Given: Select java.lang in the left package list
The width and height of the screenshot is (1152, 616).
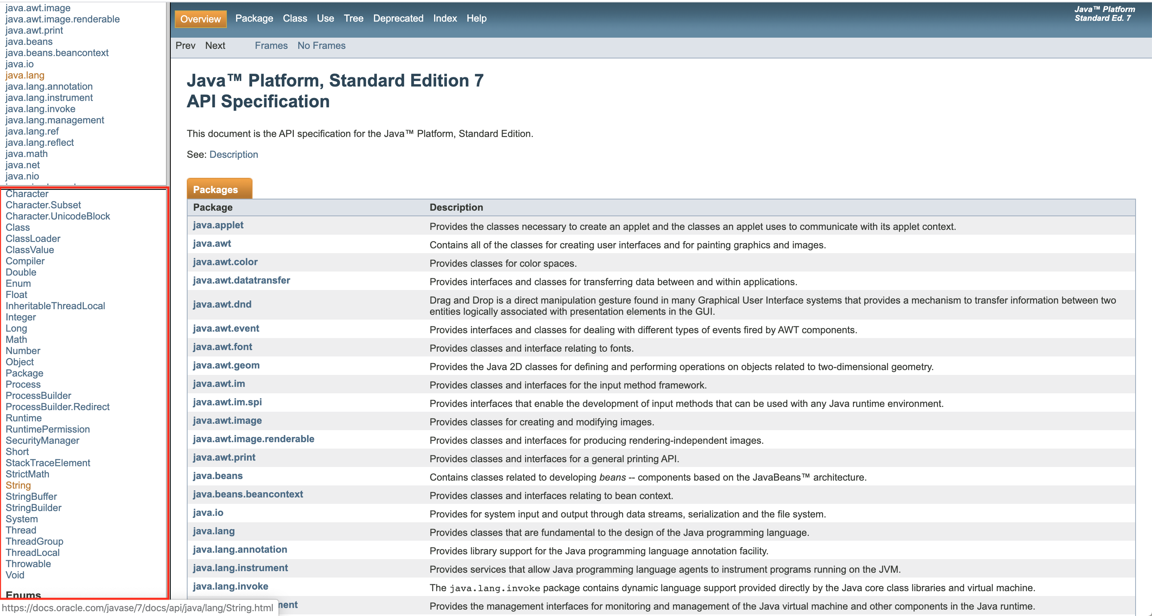Looking at the screenshot, I should (x=24, y=75).
